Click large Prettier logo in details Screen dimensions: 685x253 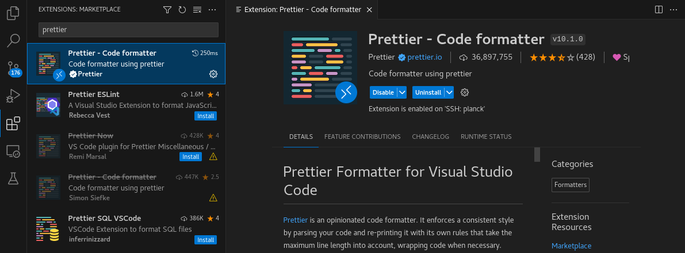[x=320, y=68]
